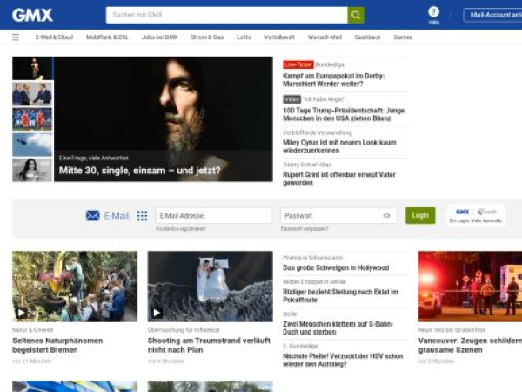
Task: Click Passwort vergessen link
Action: click(304, 228)
